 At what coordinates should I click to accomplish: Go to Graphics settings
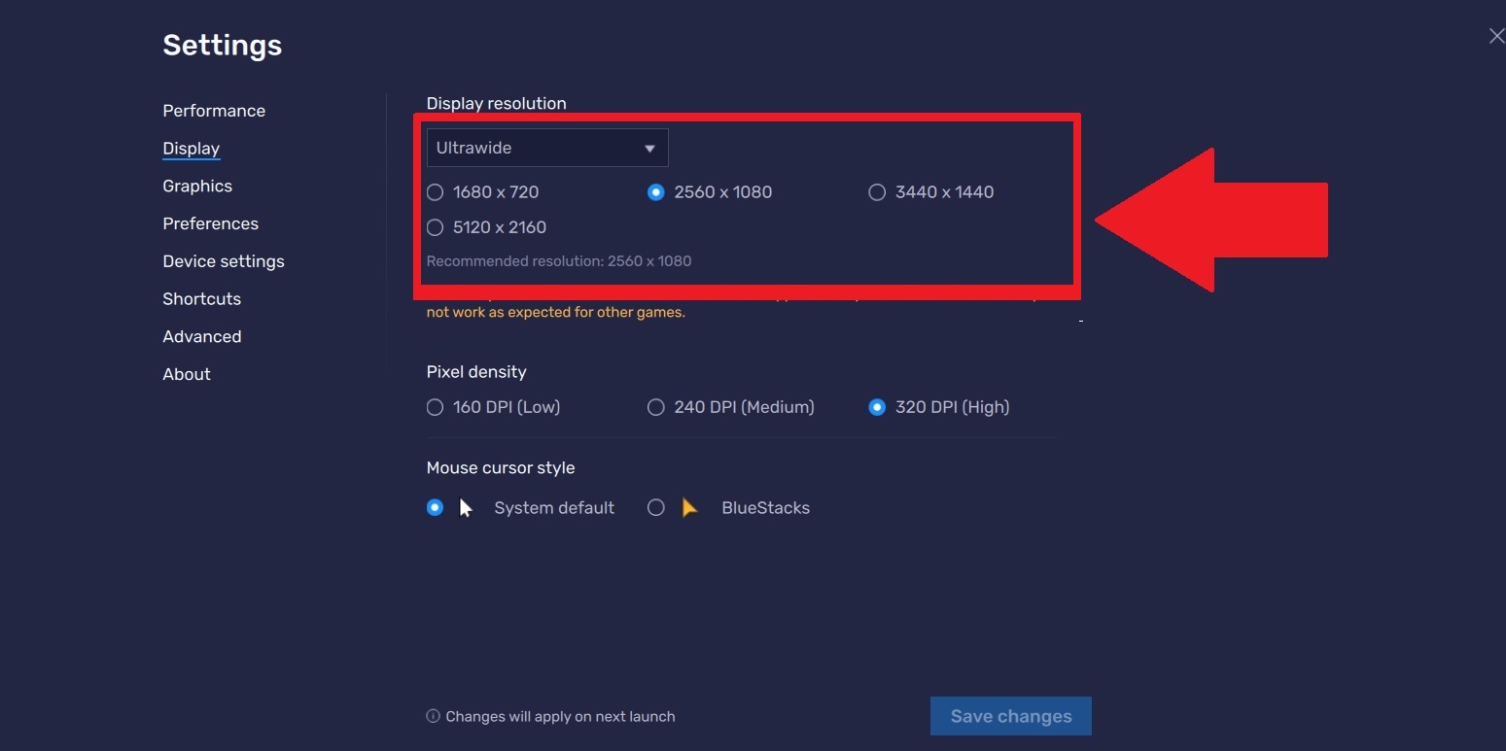pyautogui.click(x=197, y=186)
